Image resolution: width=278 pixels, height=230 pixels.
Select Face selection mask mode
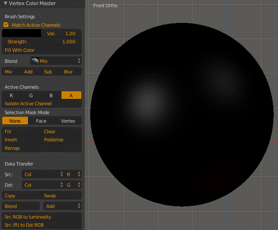41,121
